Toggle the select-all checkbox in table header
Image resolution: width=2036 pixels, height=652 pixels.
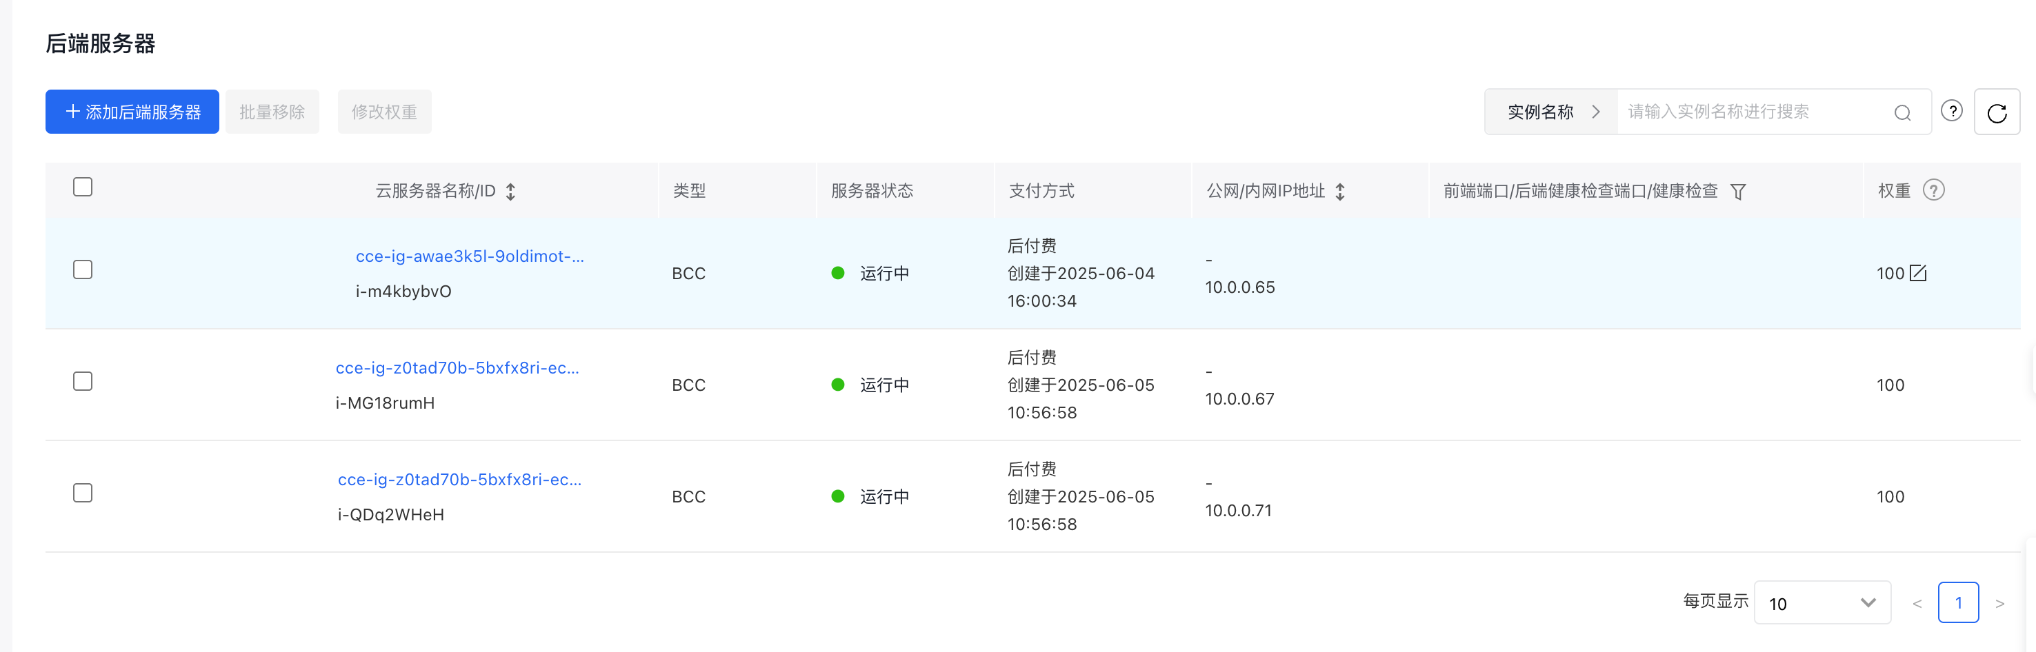point(83,187)
